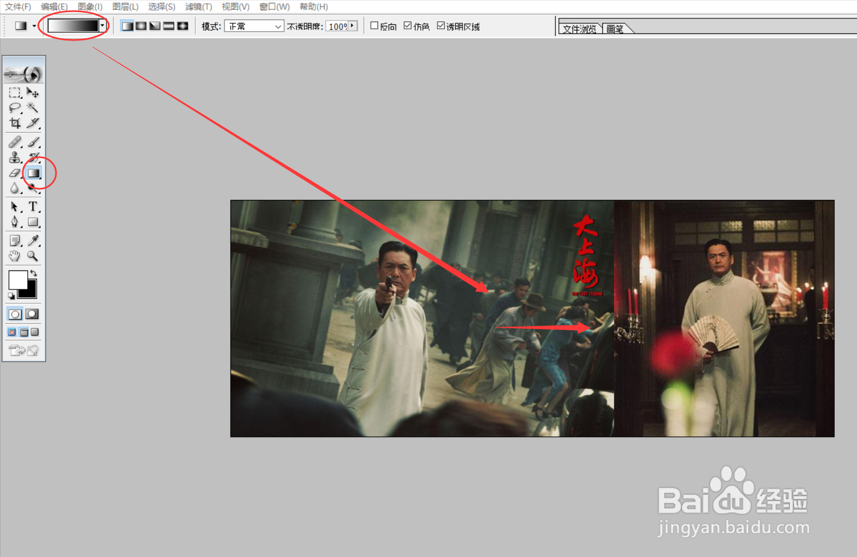
Task: Select the Eyedropper tool
Action: [x=33, y=240]
